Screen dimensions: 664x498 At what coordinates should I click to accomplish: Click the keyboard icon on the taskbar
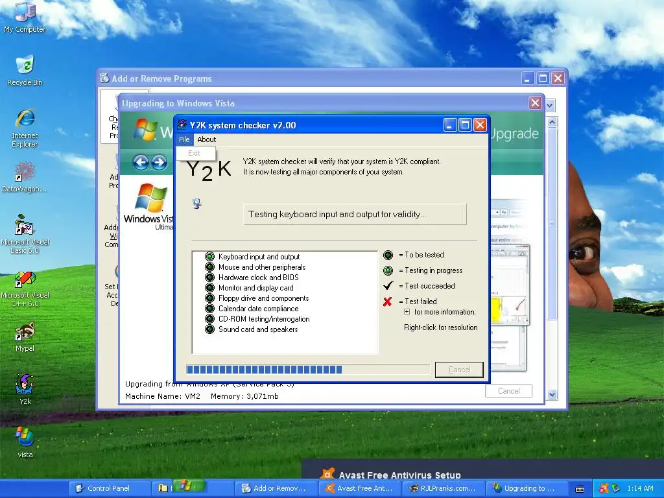580,489
